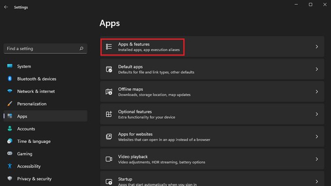Click the Personalization paintbrush icon

(10, 103)
